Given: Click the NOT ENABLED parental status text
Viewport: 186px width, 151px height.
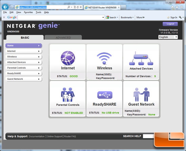Looking at the screenshot, I should point(74,113).
